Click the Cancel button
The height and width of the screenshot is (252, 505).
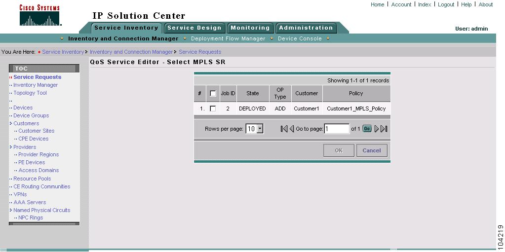[x=372, y=150]
